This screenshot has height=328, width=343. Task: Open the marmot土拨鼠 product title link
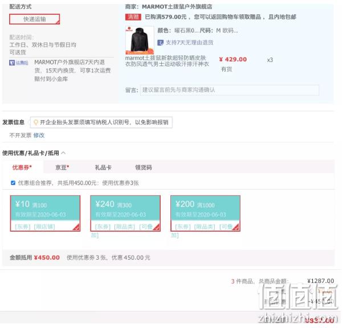167,61
